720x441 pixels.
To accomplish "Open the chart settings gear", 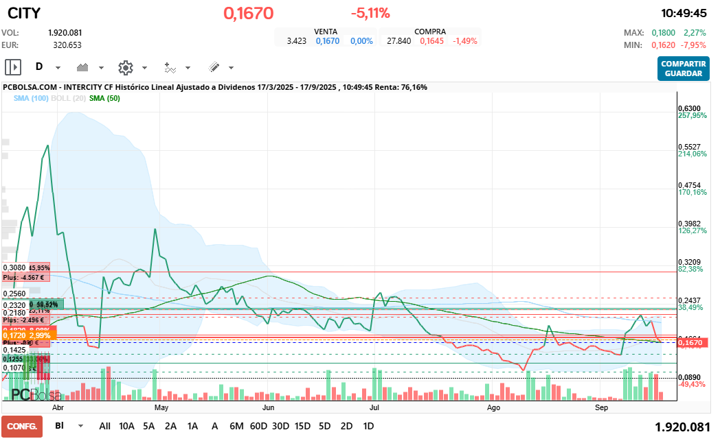I will click(125, 67).
